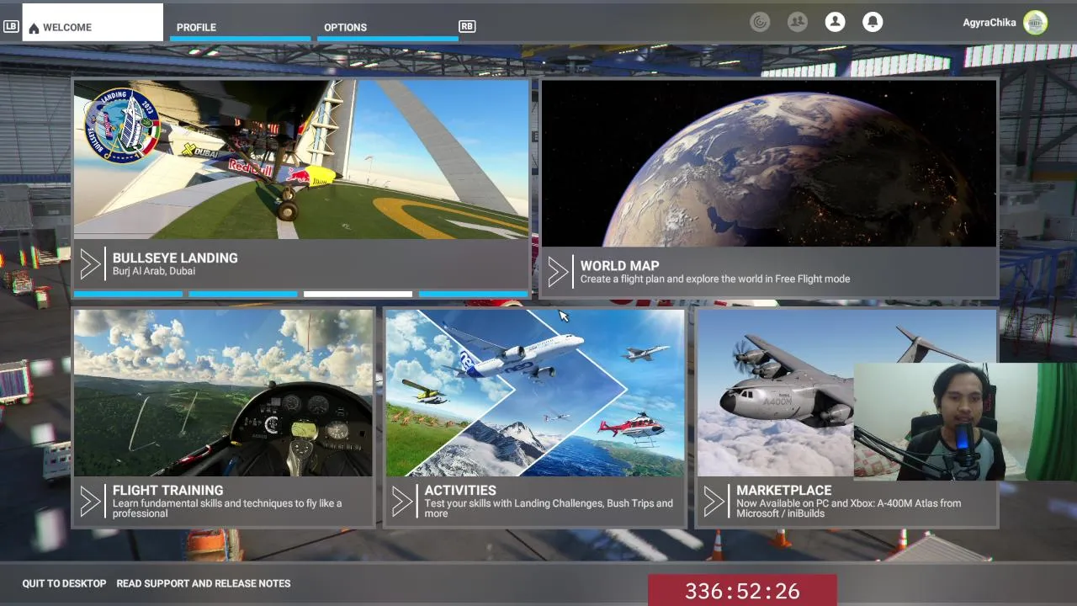Select the first carousel indicator bar
This screenshot has height=606, width=1077.
(x=128, y=294)
